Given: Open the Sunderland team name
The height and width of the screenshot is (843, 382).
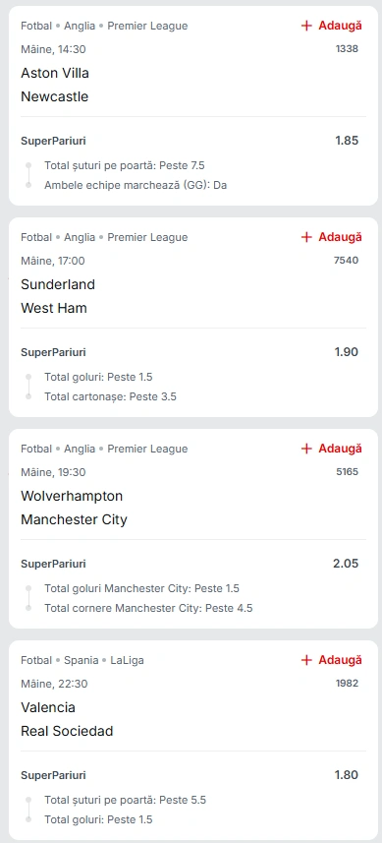Looking at the screenshot, I should 58,284.
